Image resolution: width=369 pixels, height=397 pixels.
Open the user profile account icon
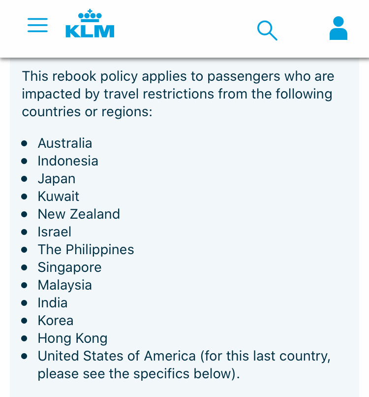tap(338, 28)
